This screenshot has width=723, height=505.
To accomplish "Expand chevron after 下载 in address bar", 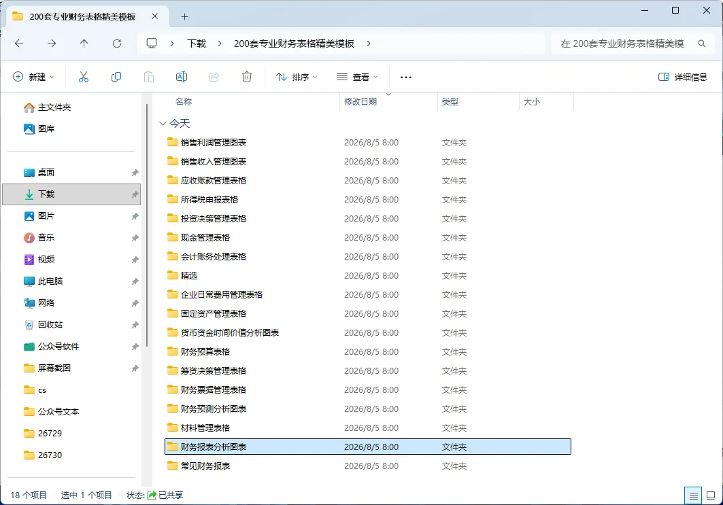I will [x=220, y=43].
